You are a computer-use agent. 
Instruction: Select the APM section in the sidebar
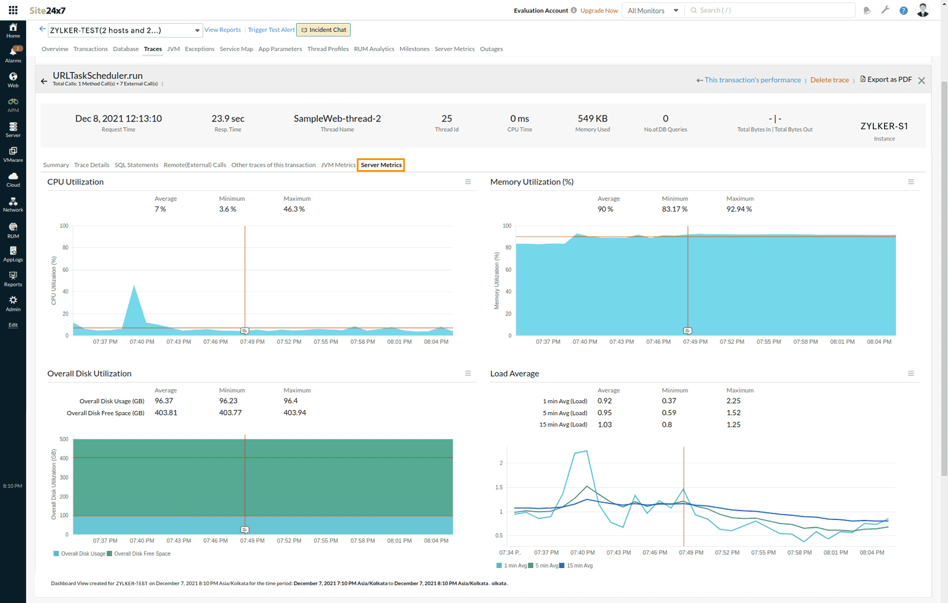[x=13, y=104]
